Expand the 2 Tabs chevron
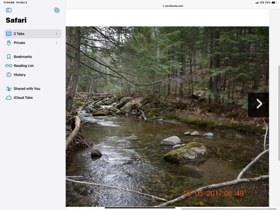Image resolution: width=280 pixels, height=210 pixels. (x=56, y=34)
